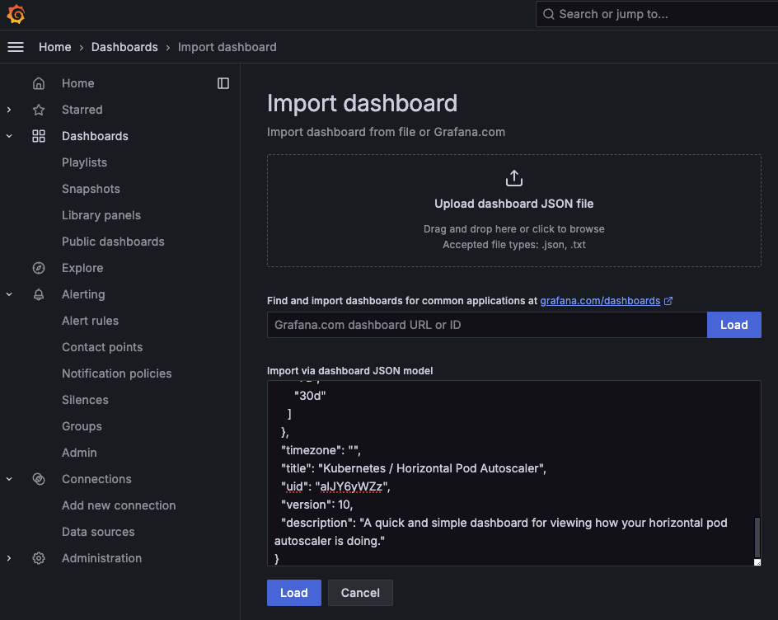The image size is (778, 620).
Task: Open Connections in sidebar
Action: pos(96,479)
